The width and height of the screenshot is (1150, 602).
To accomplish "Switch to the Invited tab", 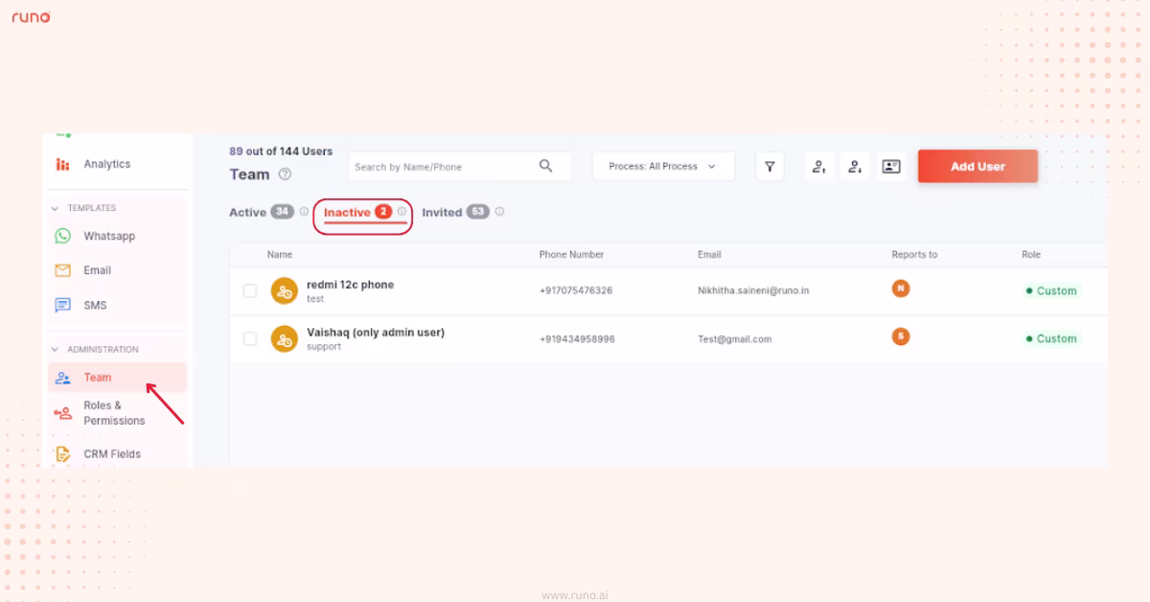I will (444, 212).
